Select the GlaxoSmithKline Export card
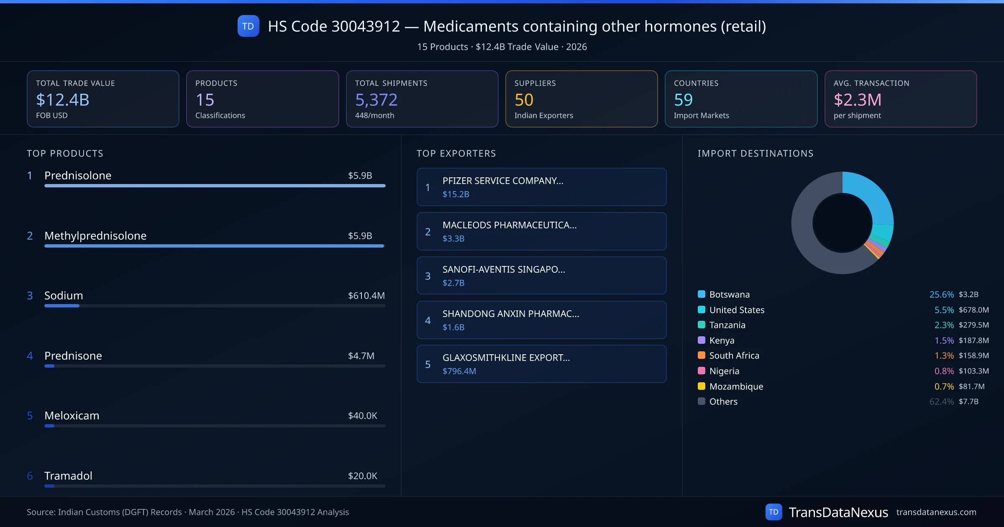1004x527 pixels. point(541,364)
